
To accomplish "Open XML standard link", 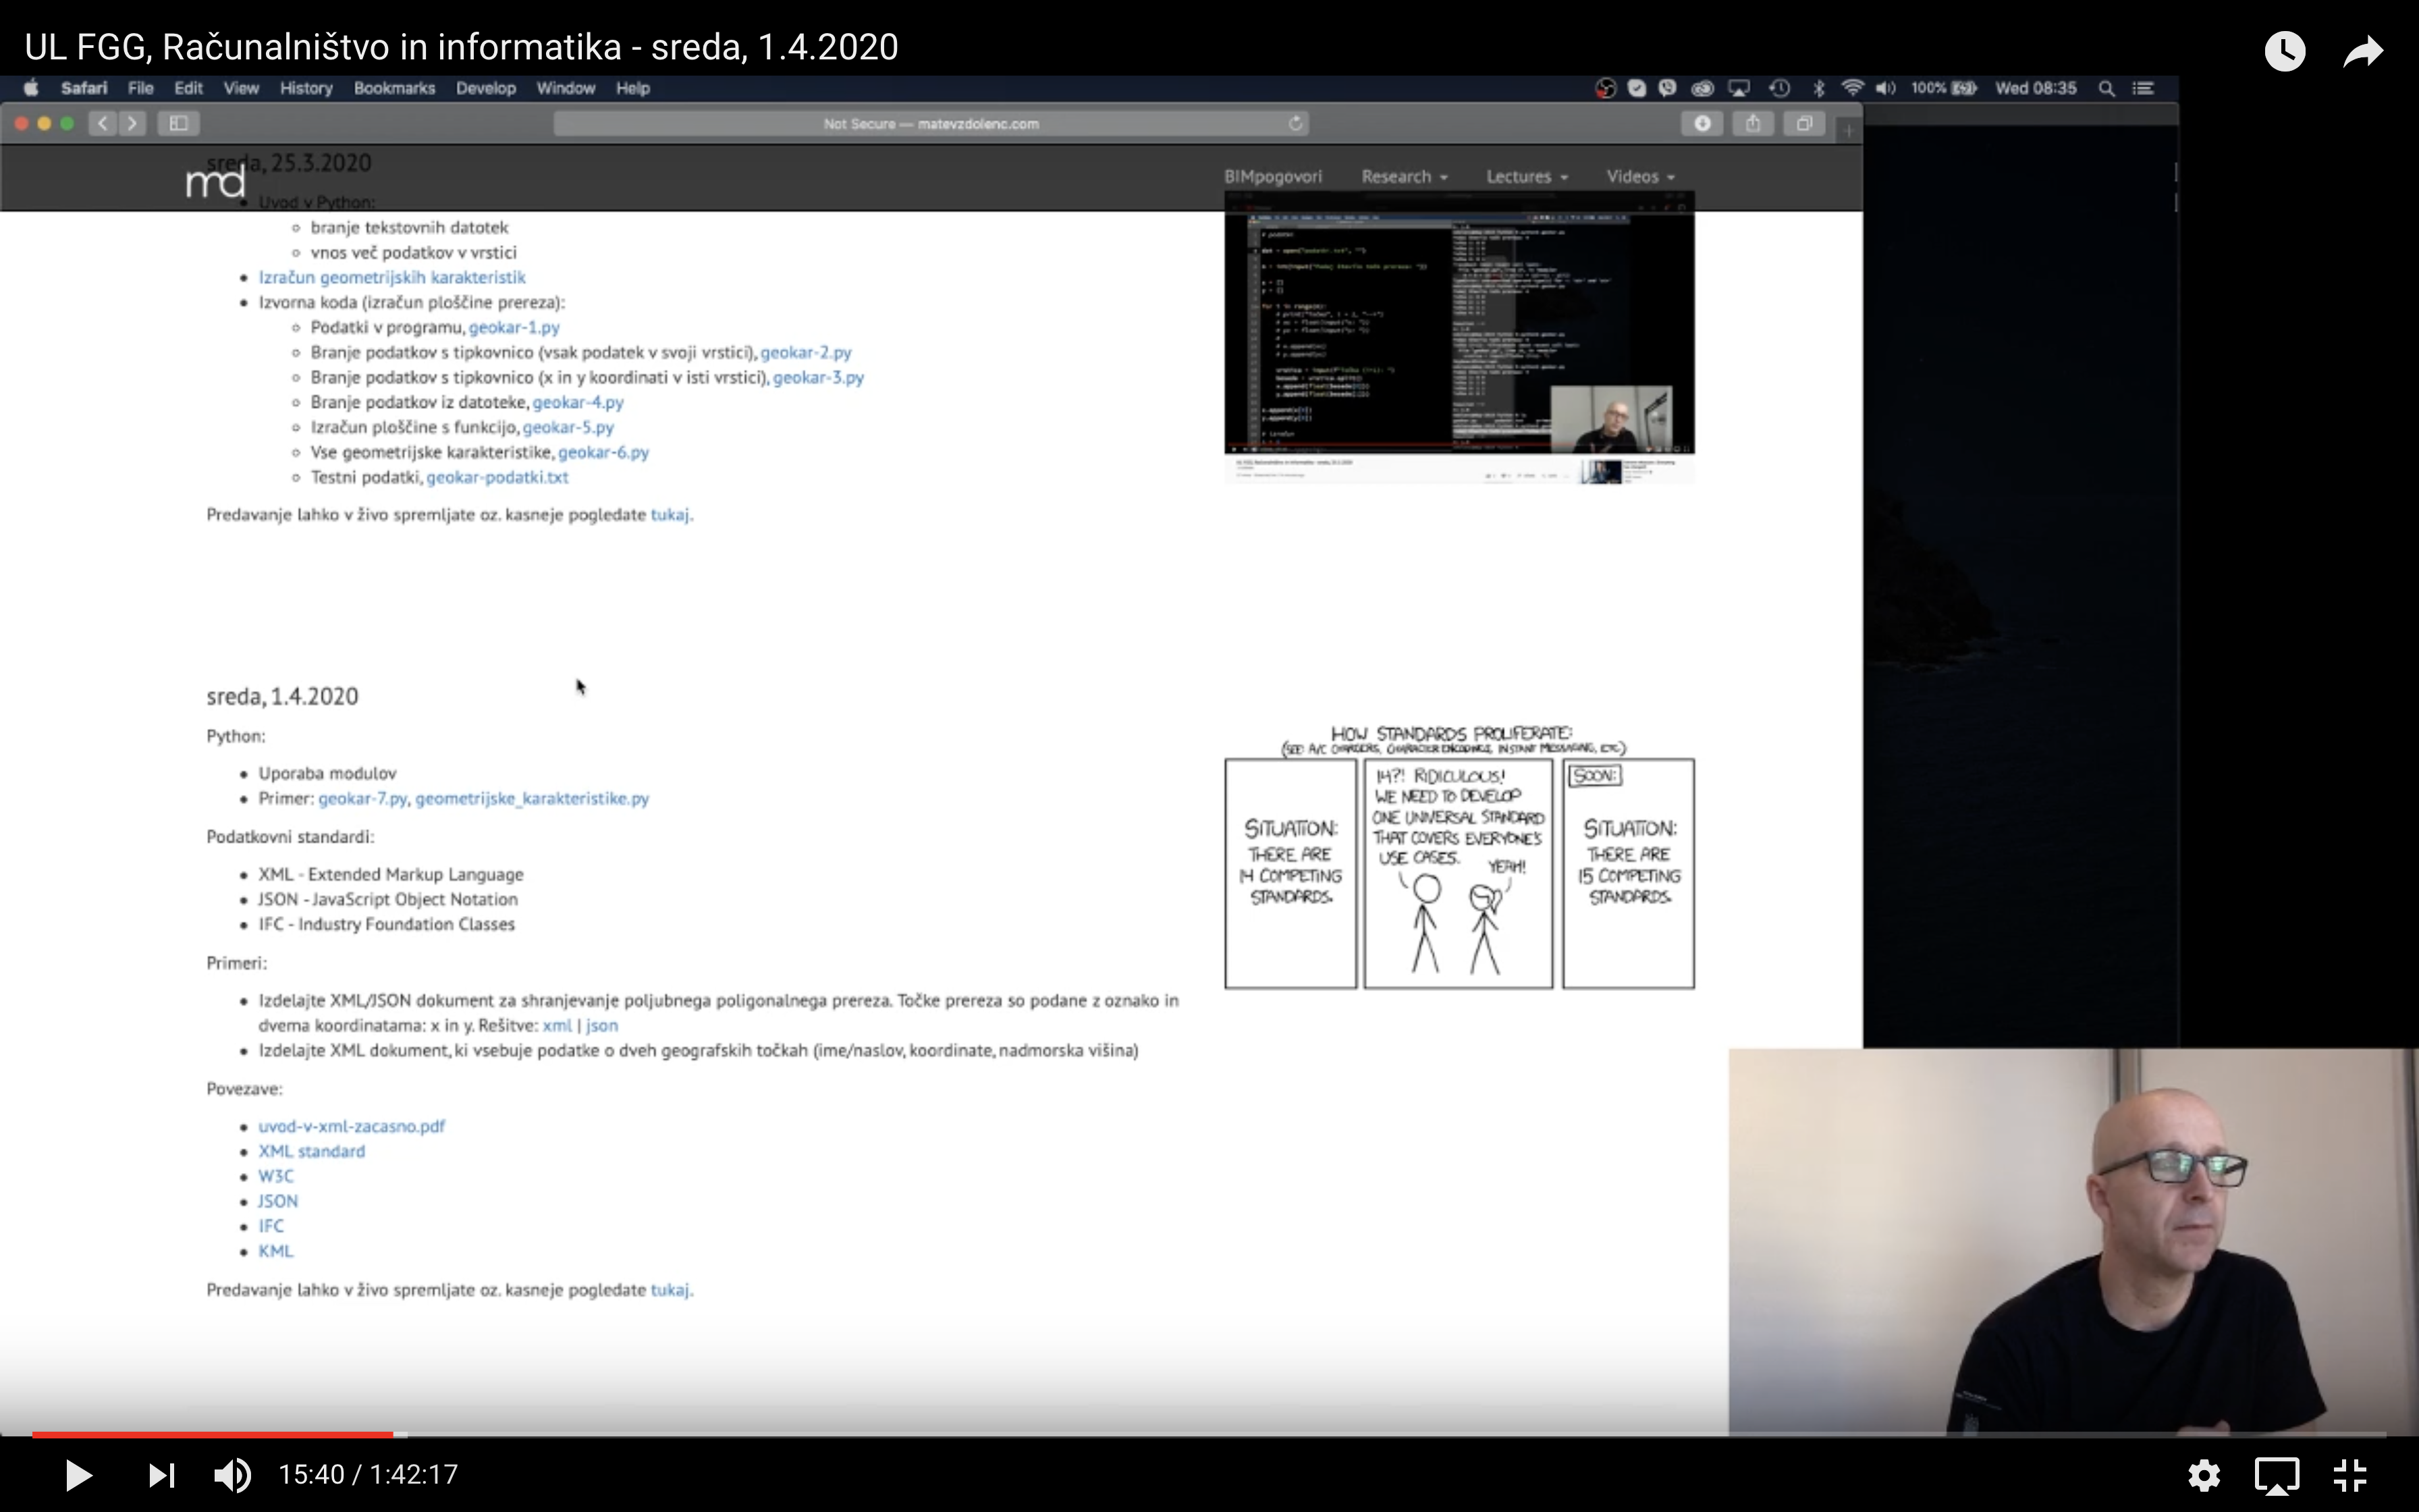I will [312, 1151].
